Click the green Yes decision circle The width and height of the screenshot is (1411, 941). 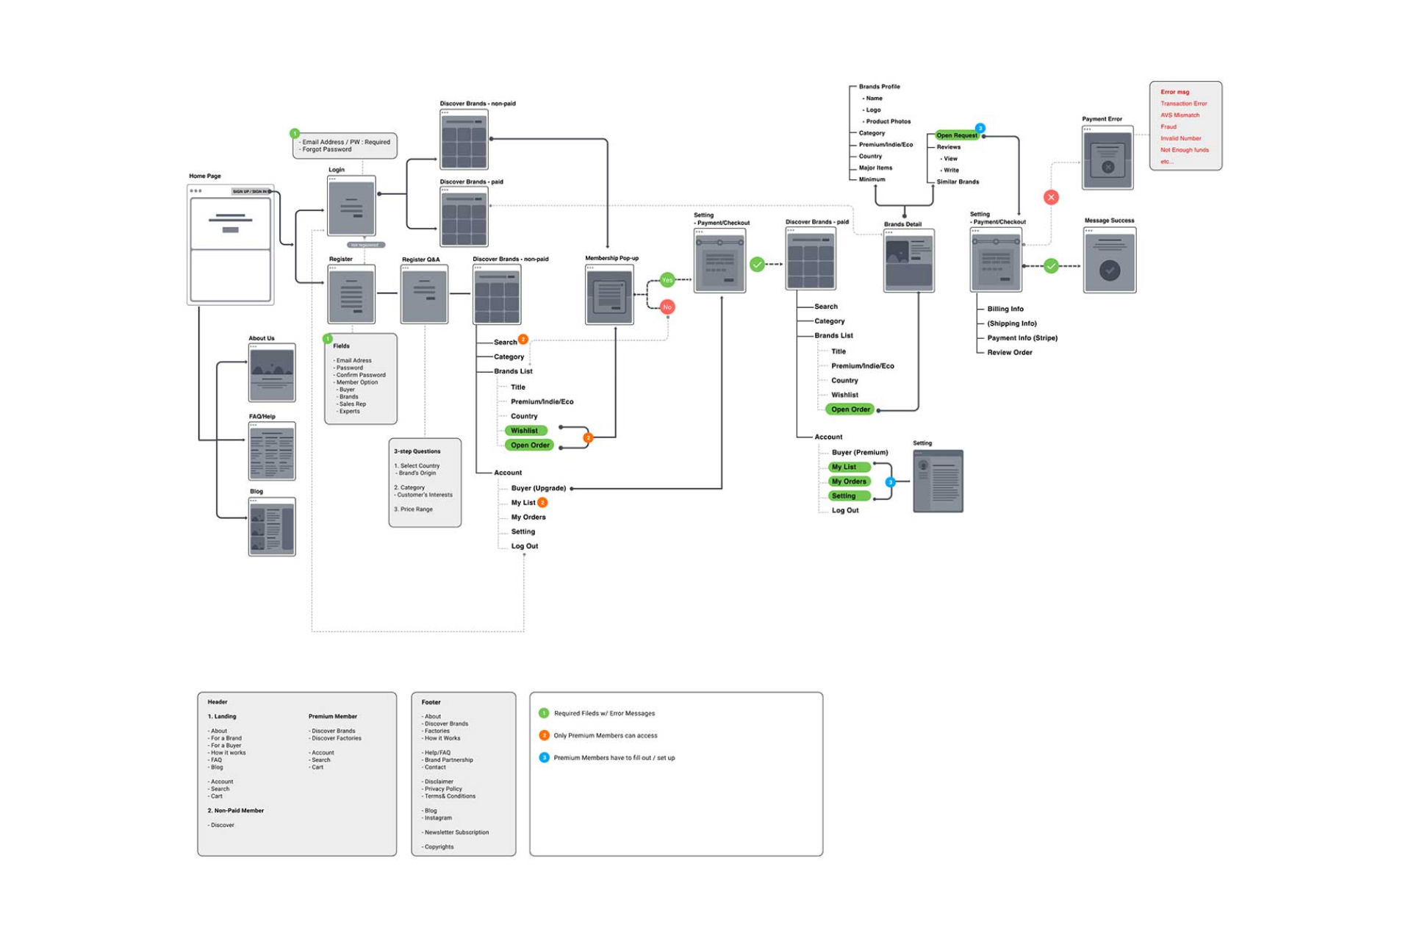click(x=667, y=279)
